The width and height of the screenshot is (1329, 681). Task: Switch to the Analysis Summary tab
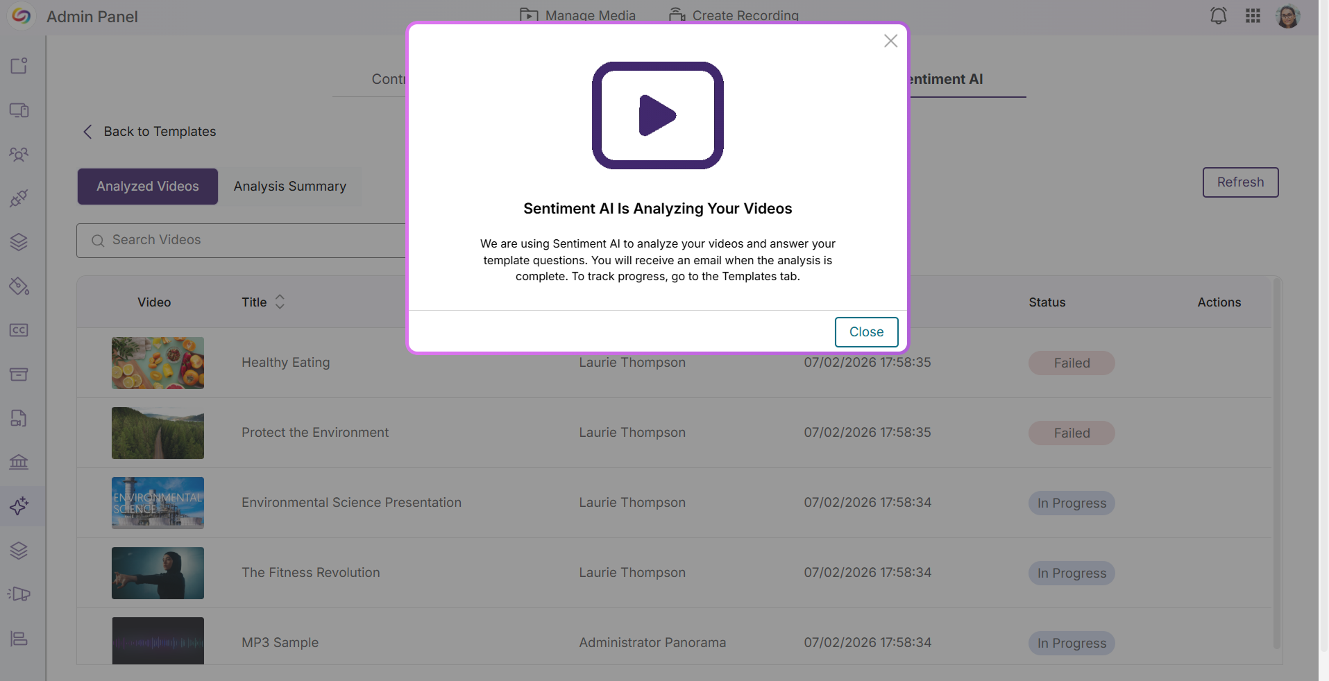(290, 187)
